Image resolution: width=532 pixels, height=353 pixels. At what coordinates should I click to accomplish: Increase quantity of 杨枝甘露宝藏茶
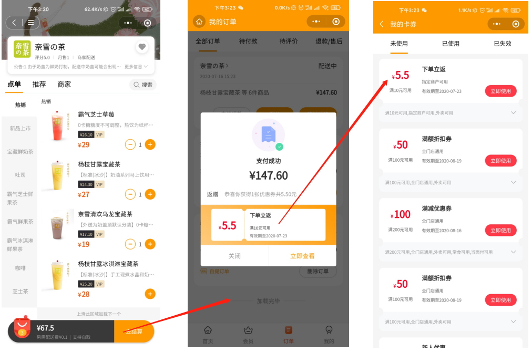(x=150, y=194)
